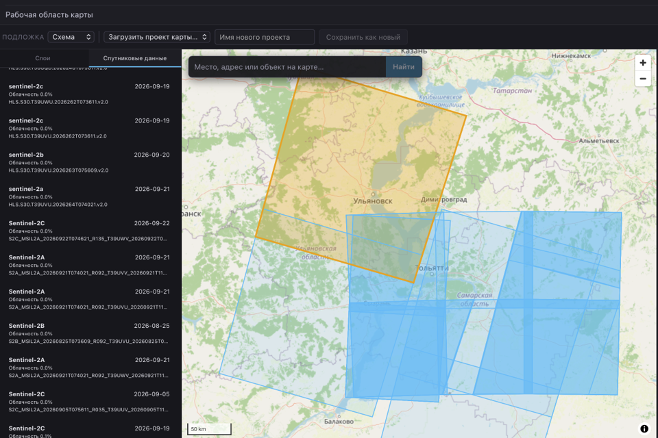The height and width of the screenshot is (438, 658).
Task: Select Sentinel-2C scene dated 2026-09-22
Action: 89,231
